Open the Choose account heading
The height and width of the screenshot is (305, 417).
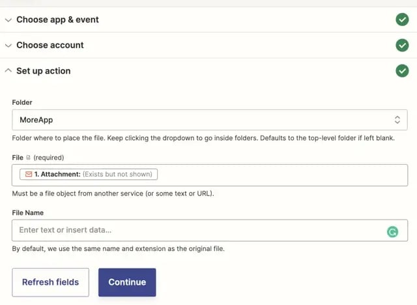pos(50,45)
